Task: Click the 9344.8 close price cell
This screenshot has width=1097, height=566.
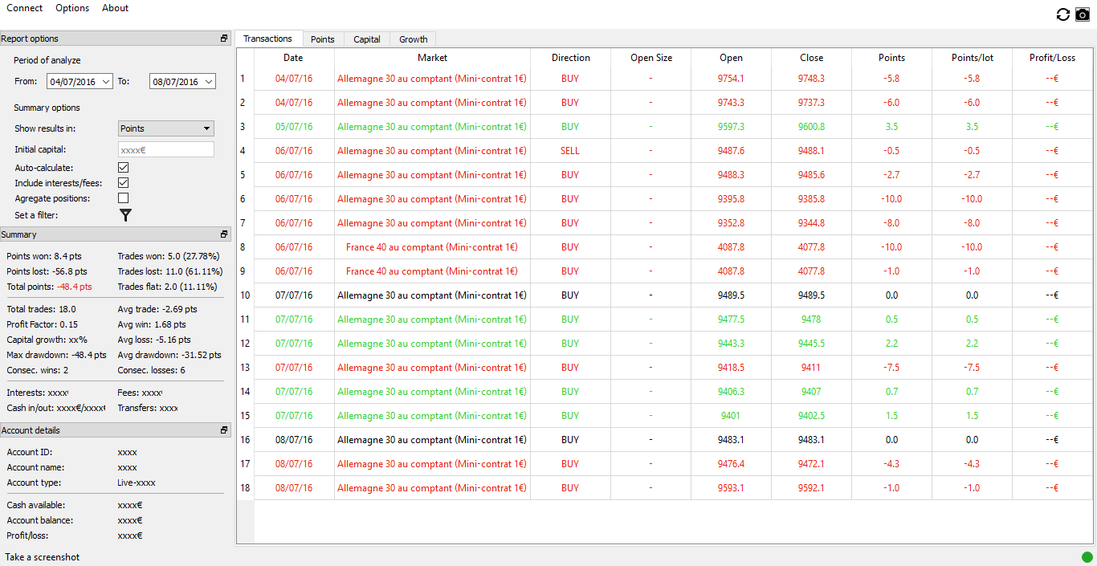Action: [811, 223]
